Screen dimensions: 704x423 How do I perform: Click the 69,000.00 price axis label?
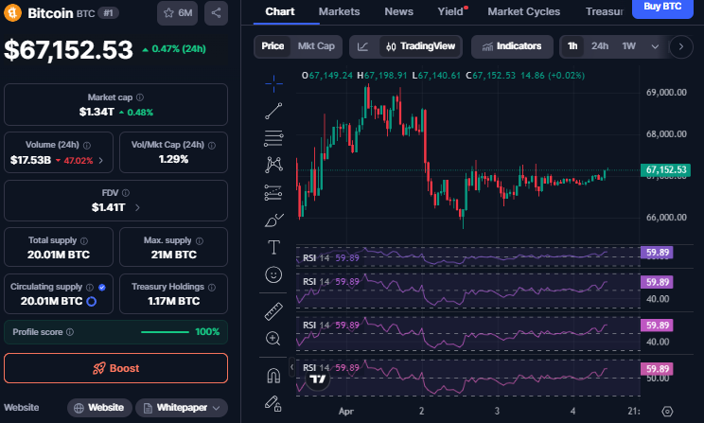point(666,93)
